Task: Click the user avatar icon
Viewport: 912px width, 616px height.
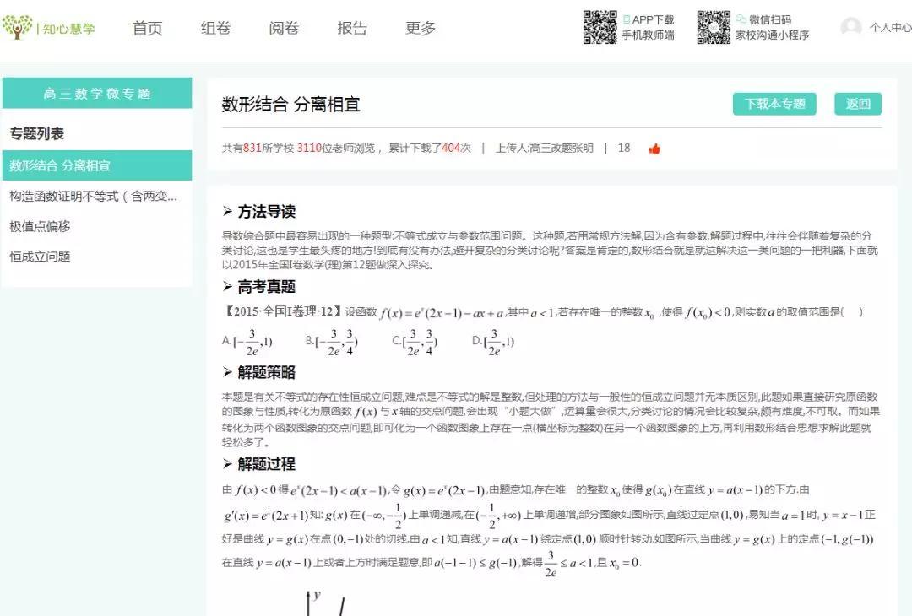Action: pyautogui.click(x=851, y=27)
